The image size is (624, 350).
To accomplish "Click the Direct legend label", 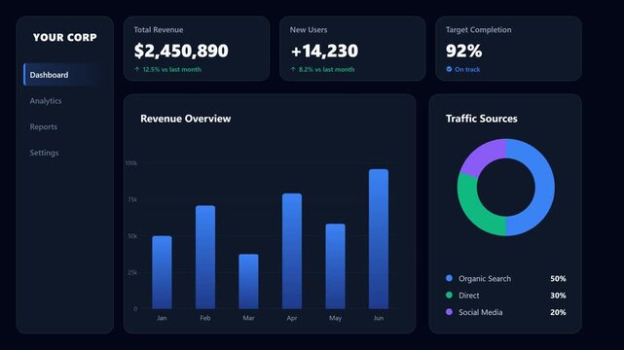I will 469,296.
